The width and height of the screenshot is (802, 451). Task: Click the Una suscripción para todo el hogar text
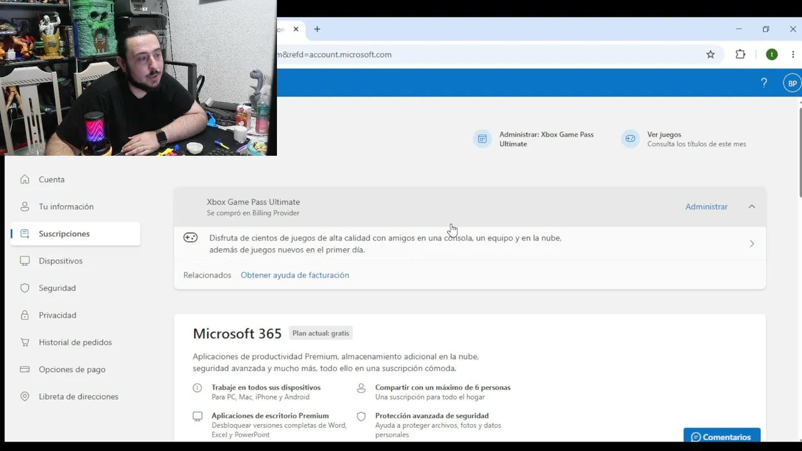tap(430, 397)
